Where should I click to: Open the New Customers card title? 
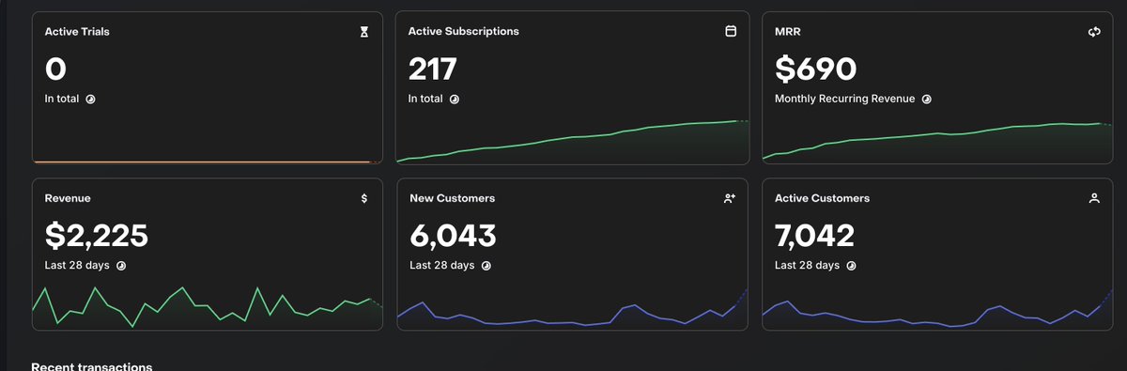pos(453,198)
